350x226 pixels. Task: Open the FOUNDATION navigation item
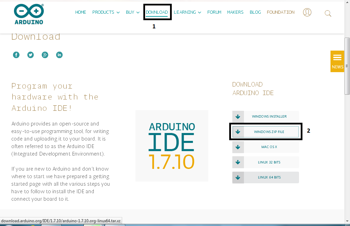(x=281, y=12)
